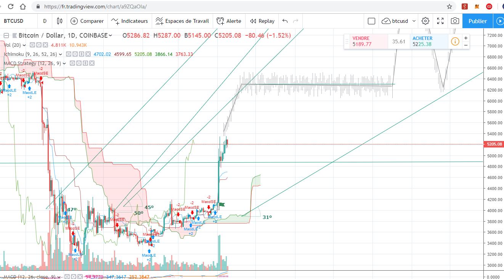This screenshot has width=504, height=279.
Task: Open Ichimoku settings gear
Action: point(75,54)
